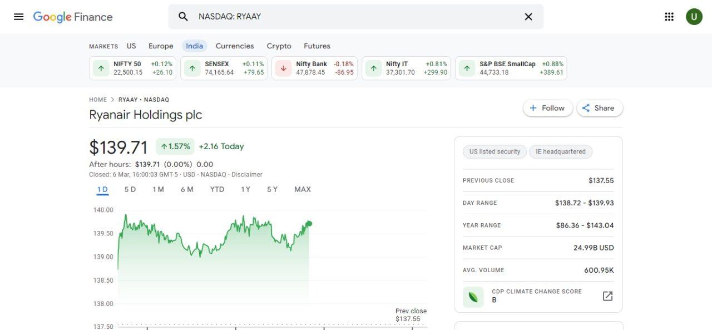The height and width of the screenshot is (330, 712).
Task: Click the IE headquartered chip
Action: tap(561, 151)
